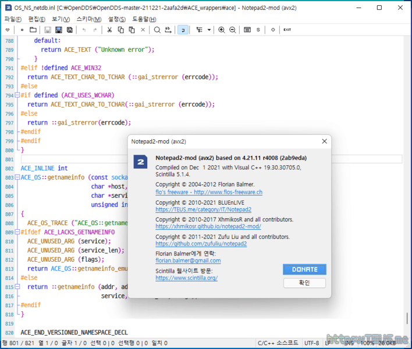This screenshot has height=349, width=412.
Task: Open the 설정(S) menu
Action: [117, 19]
